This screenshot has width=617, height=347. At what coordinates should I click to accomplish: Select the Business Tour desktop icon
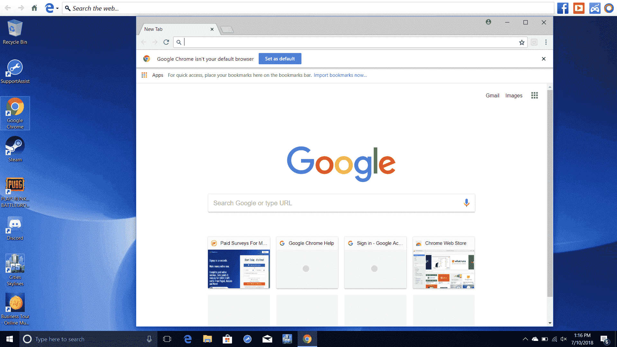click(x=15, y=309)
